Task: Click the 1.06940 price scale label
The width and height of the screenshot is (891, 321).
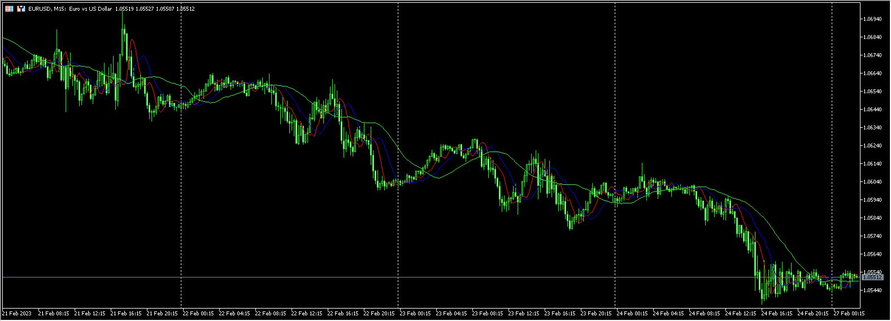Action: click(x=872, y=19)
